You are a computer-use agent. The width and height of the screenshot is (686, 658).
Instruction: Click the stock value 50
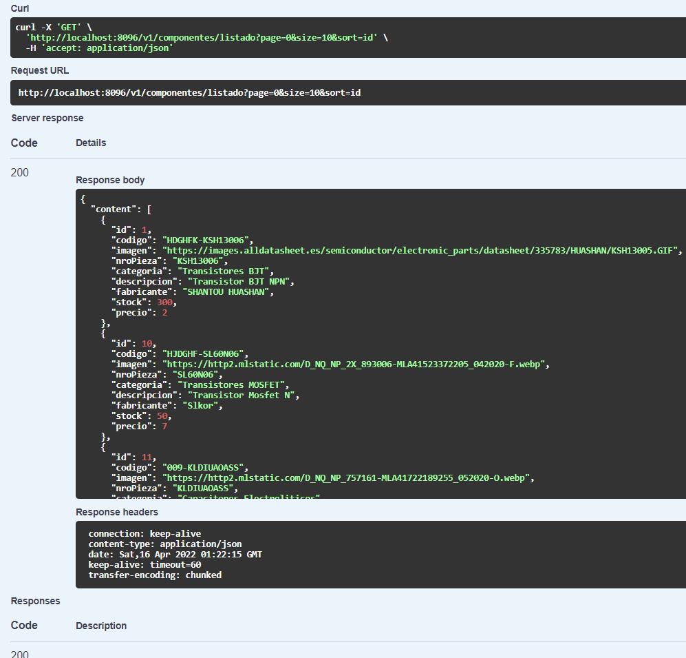pos(162,416)
